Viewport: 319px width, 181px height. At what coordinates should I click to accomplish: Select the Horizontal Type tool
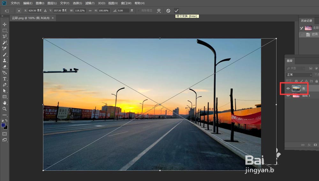coord(4,79)
